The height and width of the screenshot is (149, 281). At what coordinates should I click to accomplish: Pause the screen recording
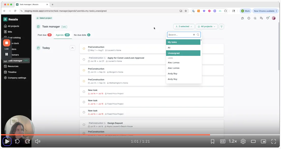pyautogui.click(x=7, y=54)
